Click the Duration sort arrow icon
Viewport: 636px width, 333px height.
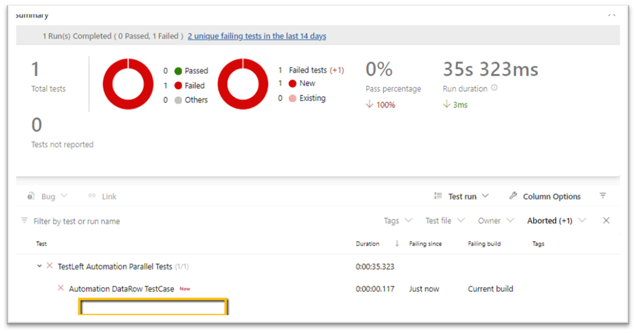click(397, 243)
